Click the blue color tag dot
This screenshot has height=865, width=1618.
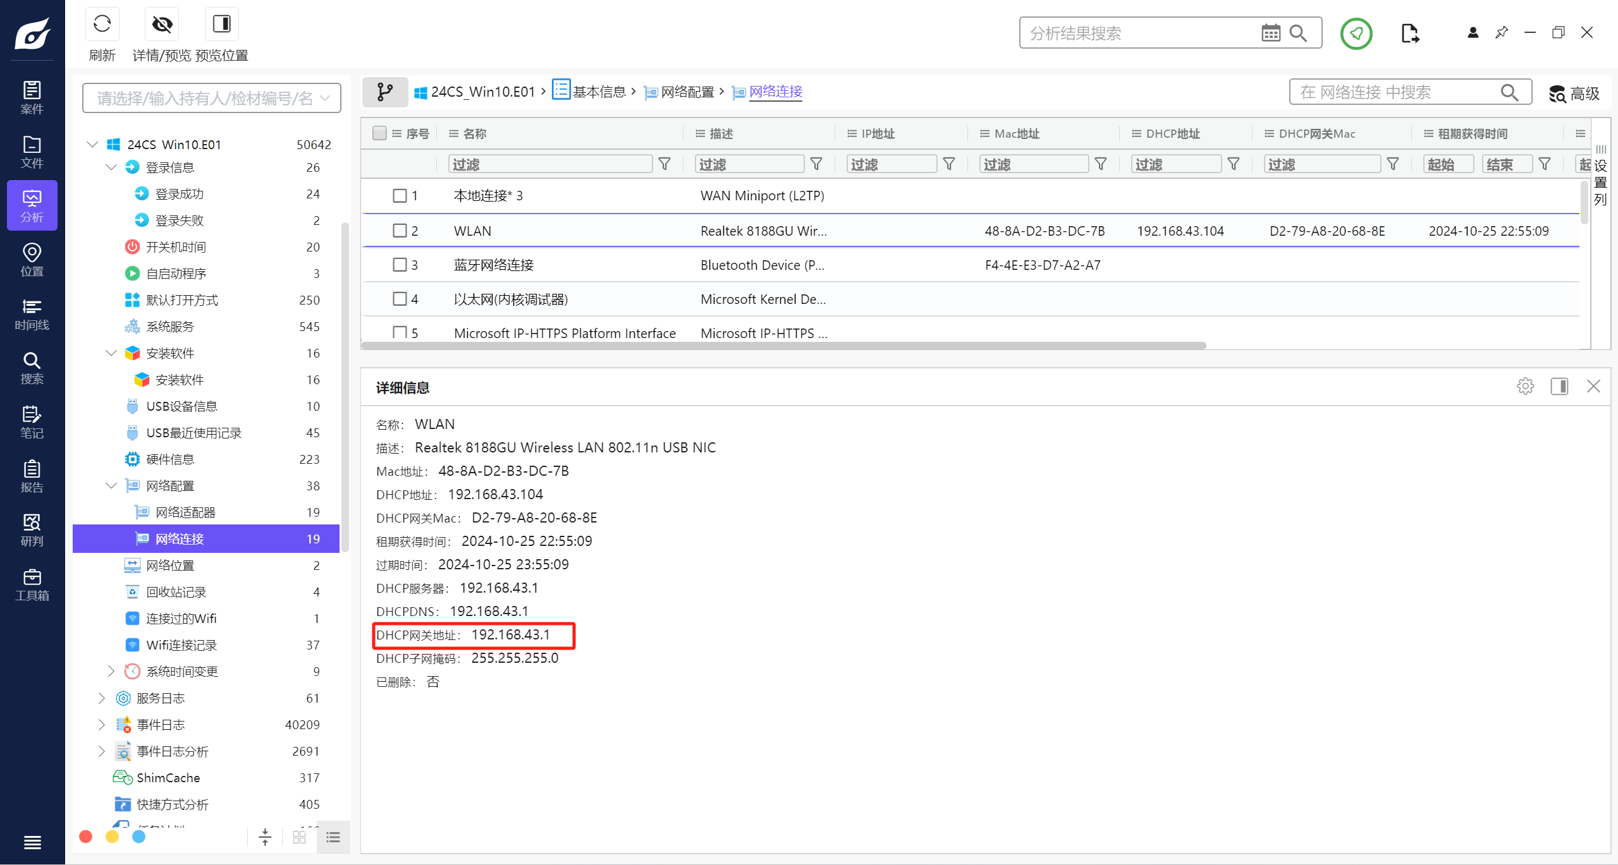click(x=139, y=837)
